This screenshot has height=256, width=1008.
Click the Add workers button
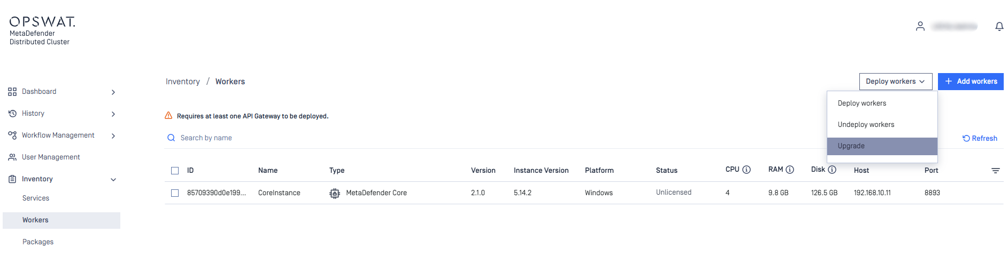[971, 82]
